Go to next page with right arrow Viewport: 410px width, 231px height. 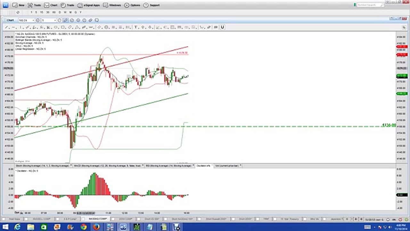click(x=361, y=219)
